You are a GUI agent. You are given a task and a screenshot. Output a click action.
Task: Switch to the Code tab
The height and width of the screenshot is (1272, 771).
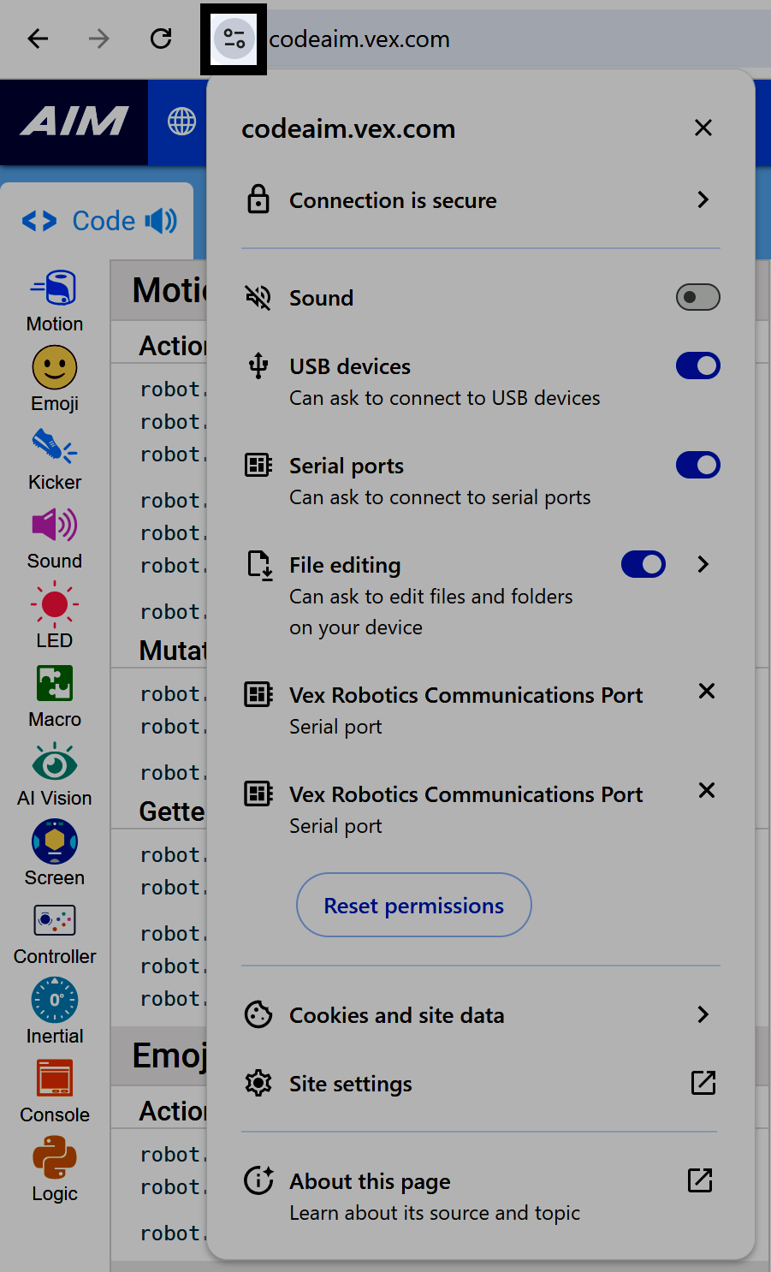pyautogui.click(x=97, y=220)
